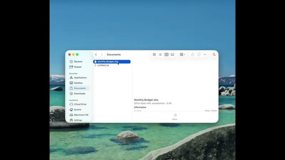Go forward using the right chevron
Image resolution: width=285 pixels, height=160 pixels.
tap(102, 54)
